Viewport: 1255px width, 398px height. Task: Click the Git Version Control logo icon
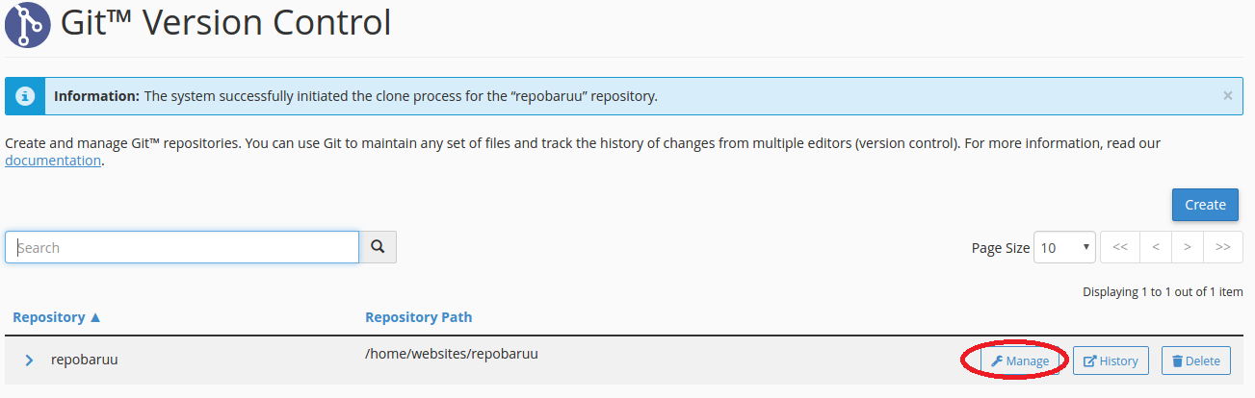point(28,23)
